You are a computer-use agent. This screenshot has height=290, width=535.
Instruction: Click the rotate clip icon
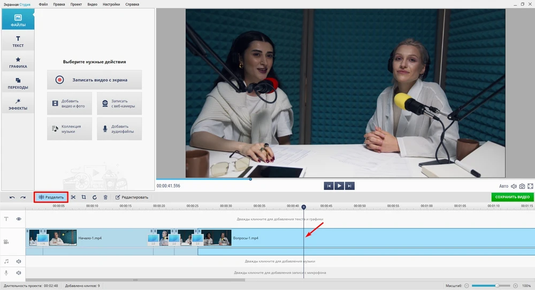point(95,197)
